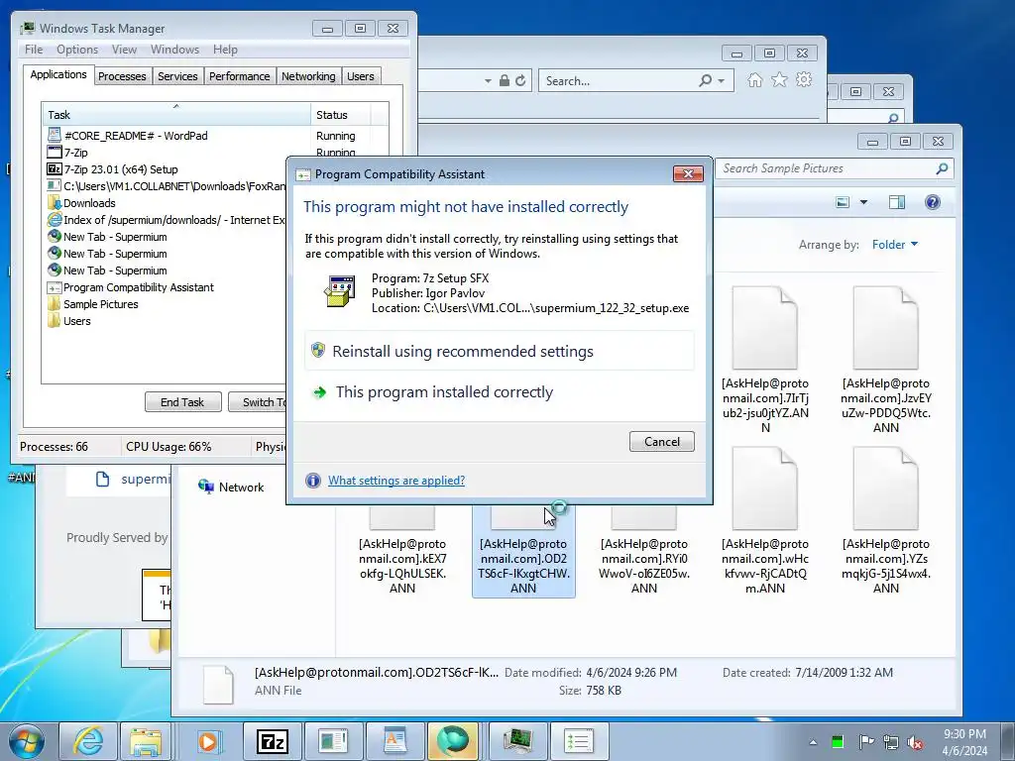This screenshot has width=1015, height=761.
Task: Open Favorites star icon in Internet Explorer
Action: pos(779,79)
